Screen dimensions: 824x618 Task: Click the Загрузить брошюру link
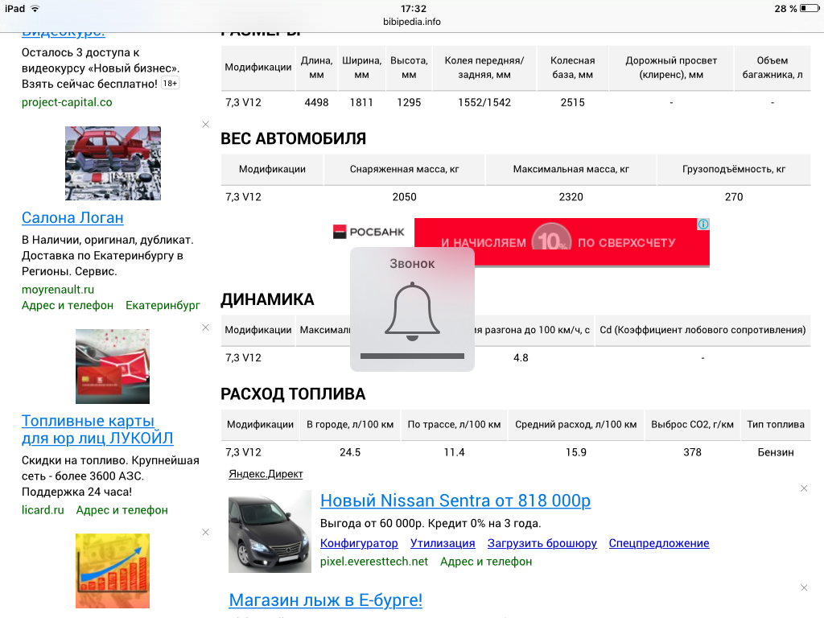542,543
